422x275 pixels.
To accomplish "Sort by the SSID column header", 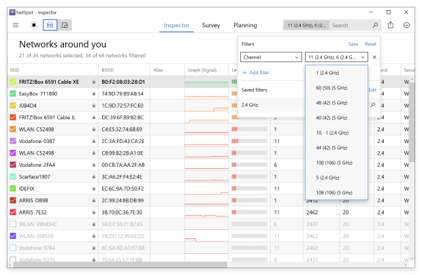I will coord(14,70).
